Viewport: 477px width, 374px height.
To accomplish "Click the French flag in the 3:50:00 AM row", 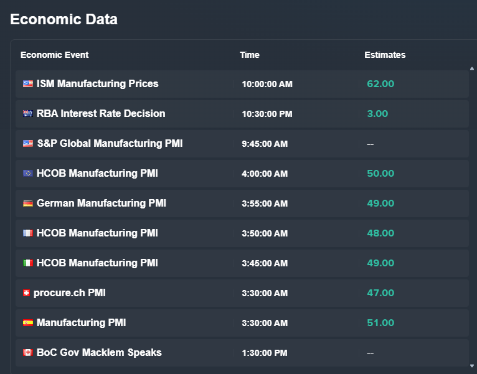I will [x=28, y=233].
